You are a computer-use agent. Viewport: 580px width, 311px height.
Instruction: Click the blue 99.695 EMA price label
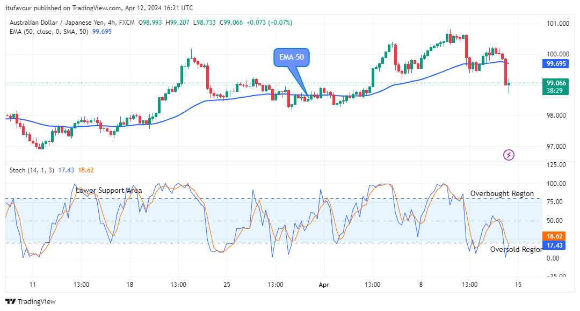click(556, 63)
